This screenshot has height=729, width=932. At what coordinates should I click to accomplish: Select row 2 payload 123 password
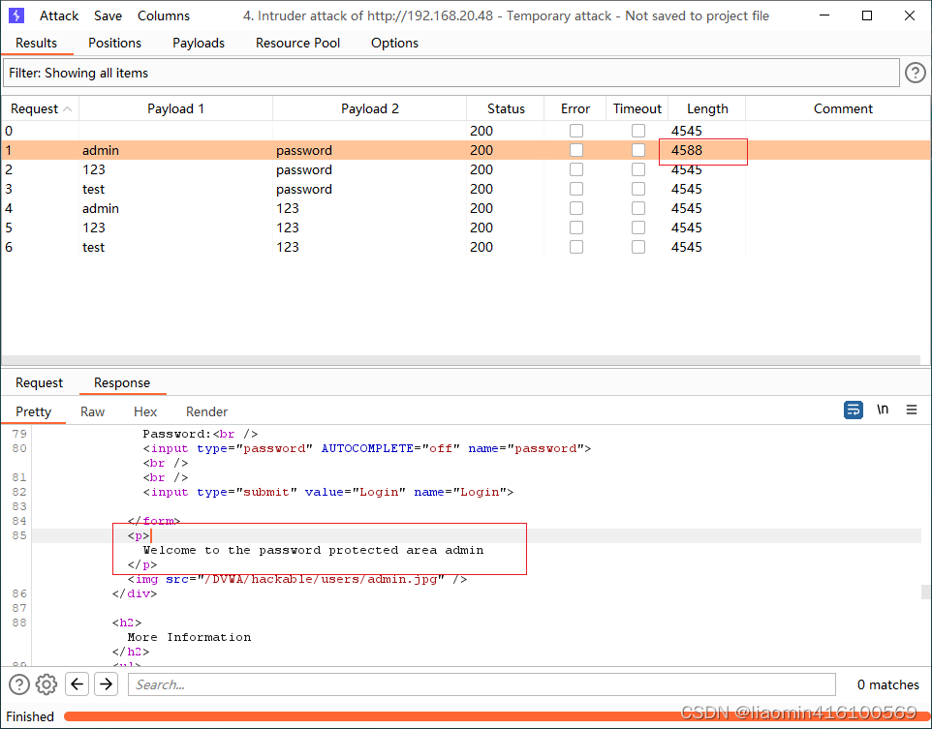pos(465,170)
